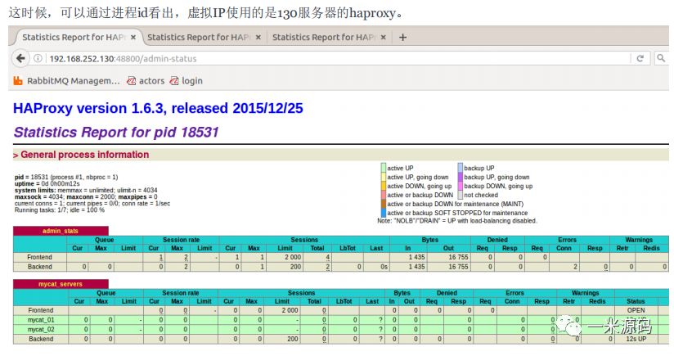
Task: Click admin_stats Backend row label
Action: click(39, 267)
